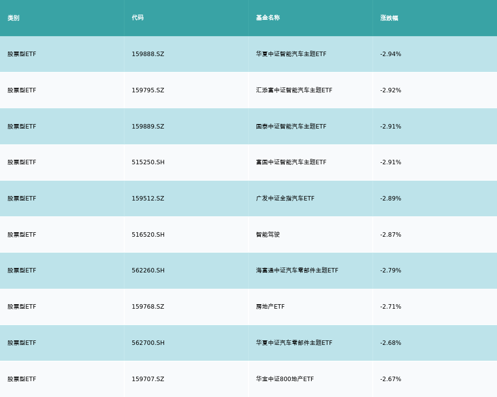Click fund name 房地产ETF
The height and width of the screenshot is (397, 497).
pyautogui.click(x=270, y=307)
